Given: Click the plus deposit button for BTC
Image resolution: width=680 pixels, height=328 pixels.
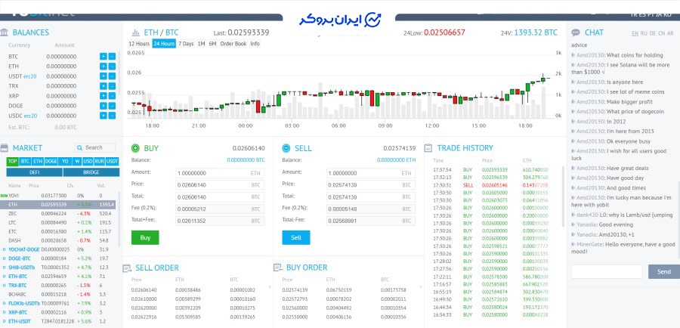Looking at the screenshot, I should pyautogui.click(x=104, y=57).
